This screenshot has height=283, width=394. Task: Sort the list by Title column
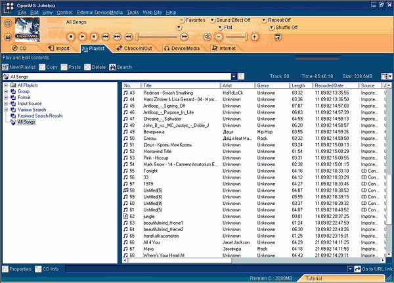[x=181, y=85]
